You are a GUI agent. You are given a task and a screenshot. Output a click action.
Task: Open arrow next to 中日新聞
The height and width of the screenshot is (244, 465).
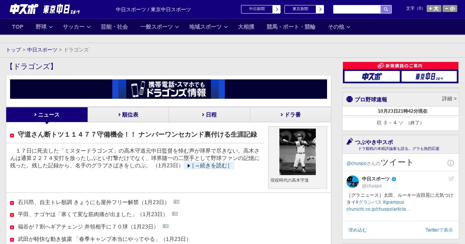point(276,9)
